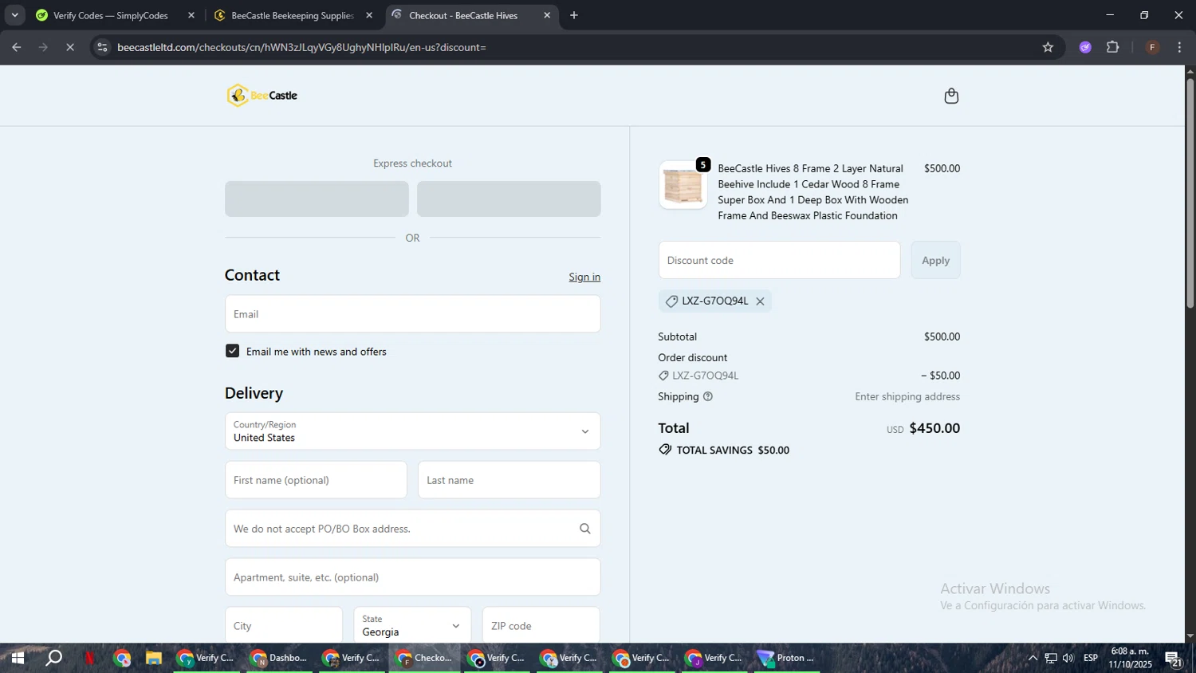View site information icon in address bar

coord(101,47)
